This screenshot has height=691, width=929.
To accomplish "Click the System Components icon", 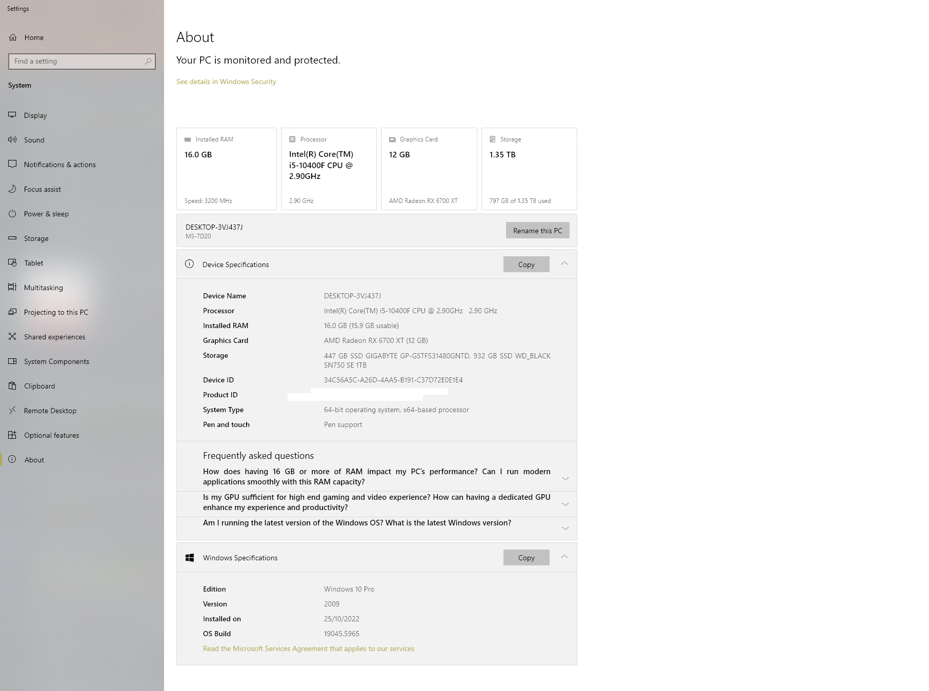I will point(12,361).
